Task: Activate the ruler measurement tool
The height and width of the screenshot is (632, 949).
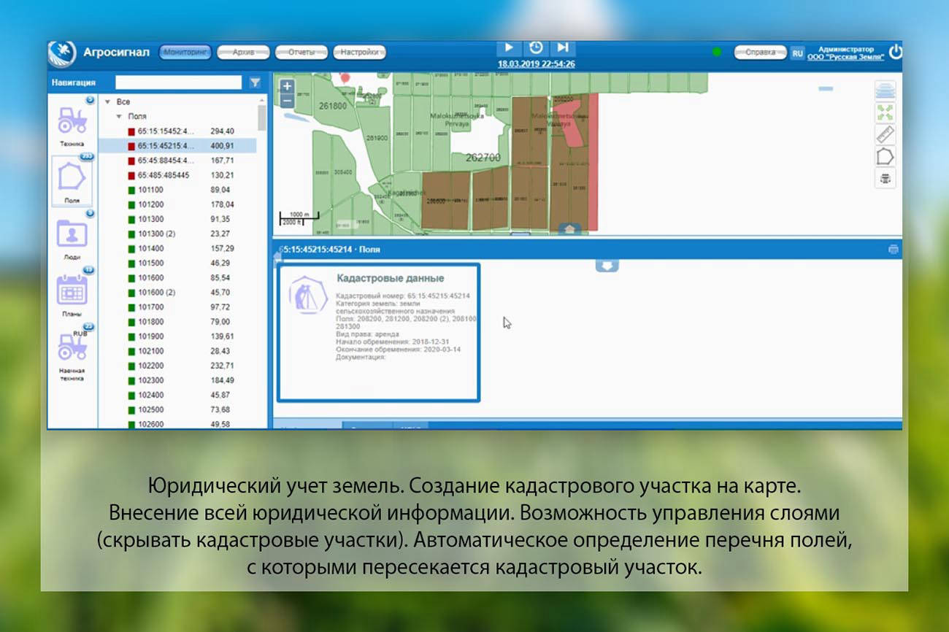Action: [883, 136]
